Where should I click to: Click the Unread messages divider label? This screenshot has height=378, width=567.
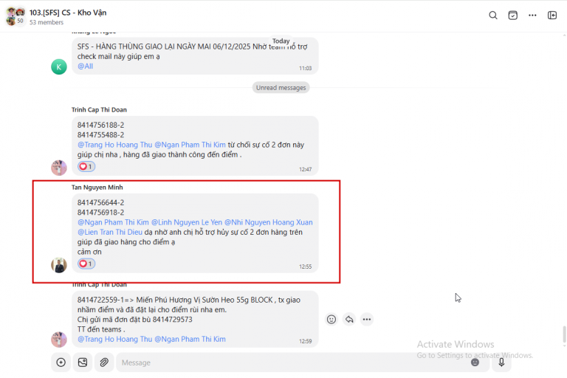tap(281, 88)
